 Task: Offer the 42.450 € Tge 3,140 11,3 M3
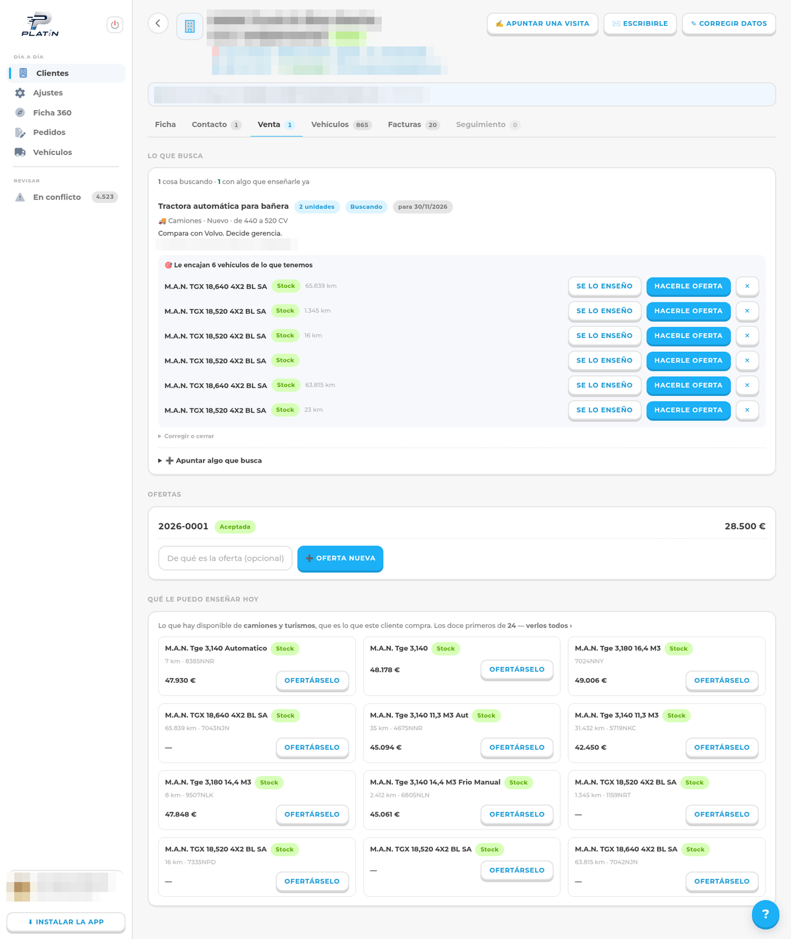(x=722, y=747)
